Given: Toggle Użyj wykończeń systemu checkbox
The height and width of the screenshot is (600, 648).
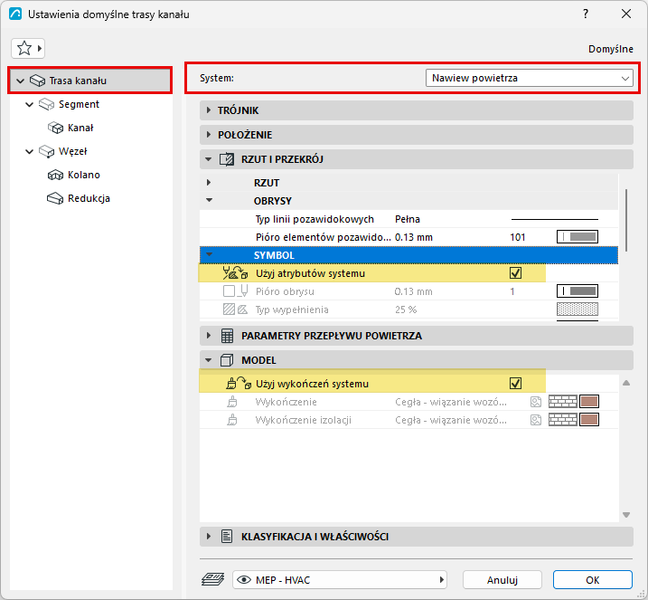Looking at the screenshot, I should (x=515, y=384).
